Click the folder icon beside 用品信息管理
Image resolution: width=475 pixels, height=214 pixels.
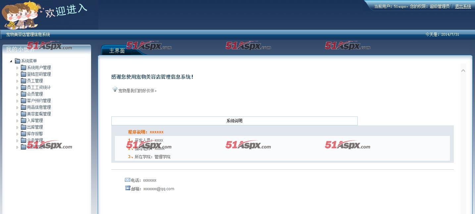click(x=24, y=107)
